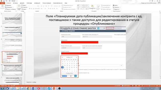Open the Раздел section dropdown
161x90 pixels.
(x=24, y=9)
